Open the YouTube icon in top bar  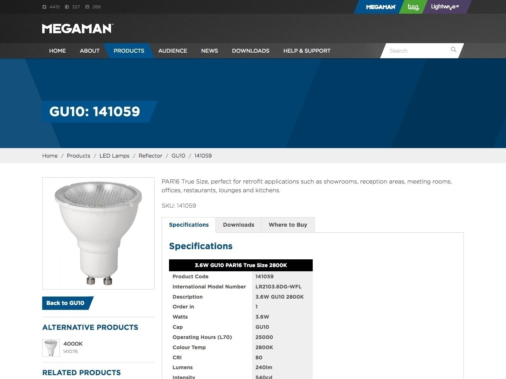[87, 7]
